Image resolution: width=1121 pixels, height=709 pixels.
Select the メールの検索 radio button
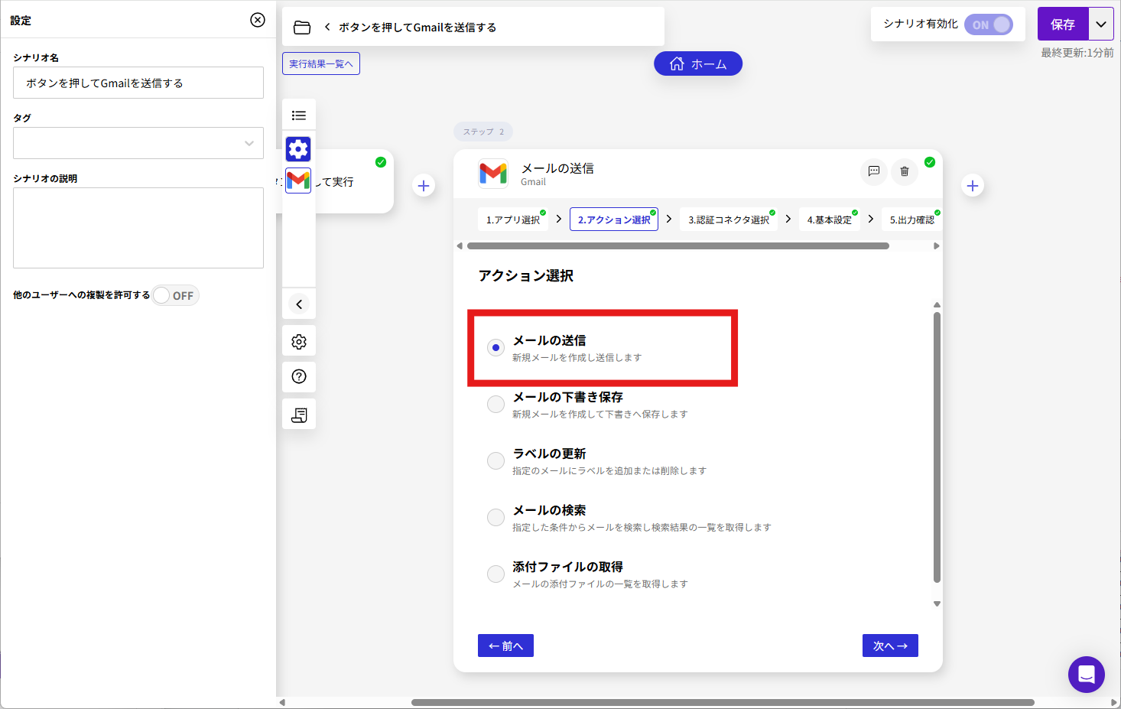pos(496,517)
